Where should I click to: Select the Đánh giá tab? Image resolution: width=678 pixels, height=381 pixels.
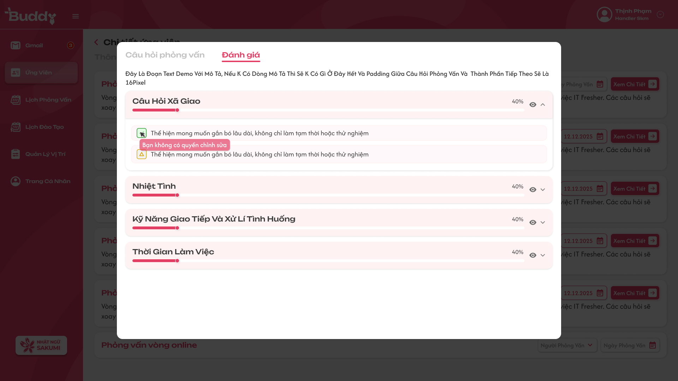point(240,55)
